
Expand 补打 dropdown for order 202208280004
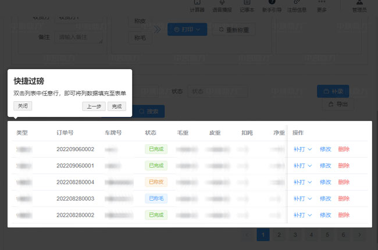[302, 182]
